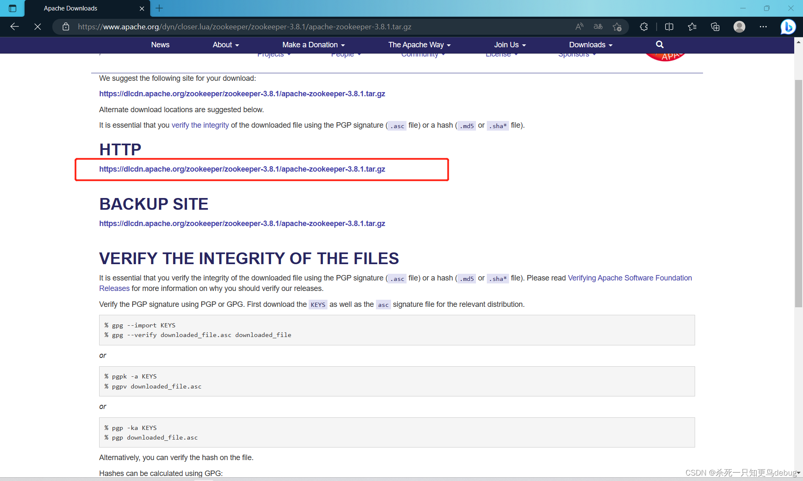Click verify the integrity hyperlink
Viewport: 803px width, 481px height.
point(199,126)
